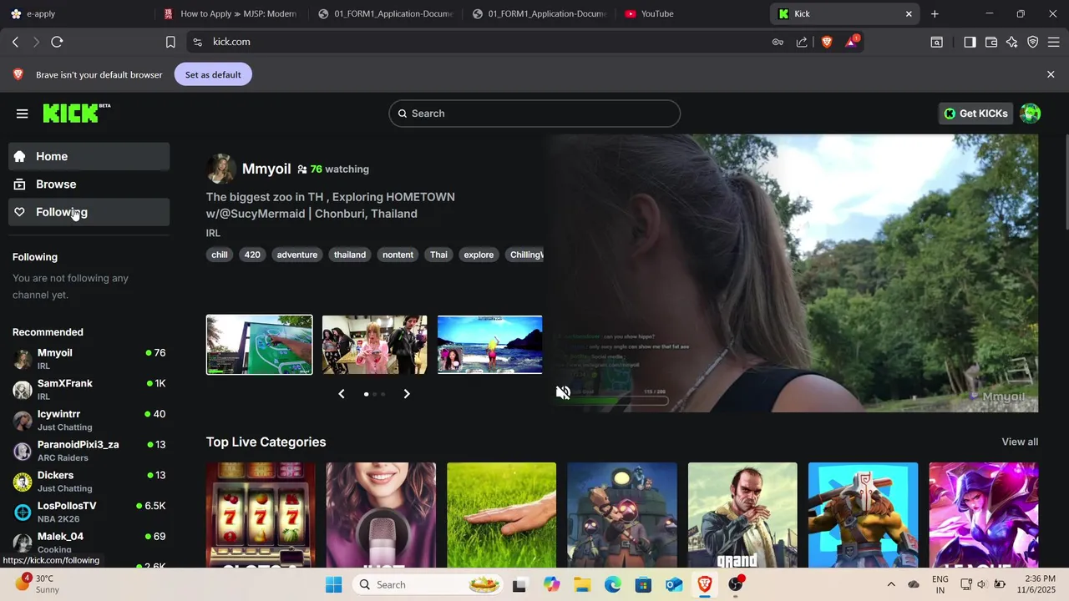Open Mmyoil streamer avatar
The width and height of the screenshot is (1069, 601).
220,169
